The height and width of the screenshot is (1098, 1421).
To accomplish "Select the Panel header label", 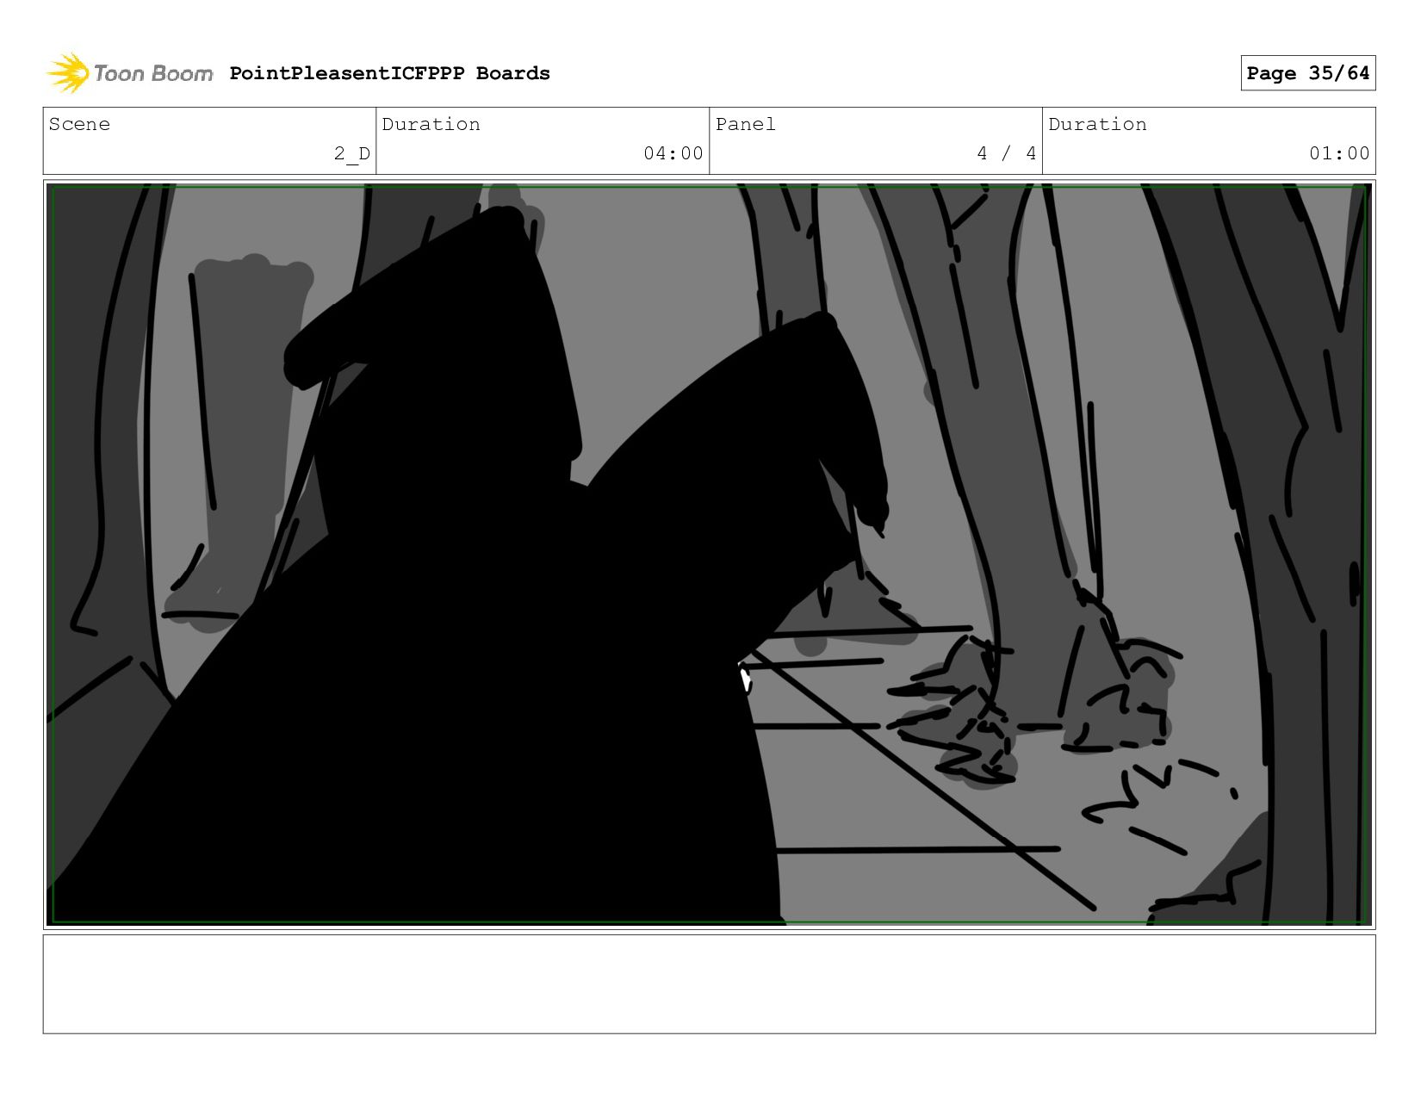I will pos(745,124).
